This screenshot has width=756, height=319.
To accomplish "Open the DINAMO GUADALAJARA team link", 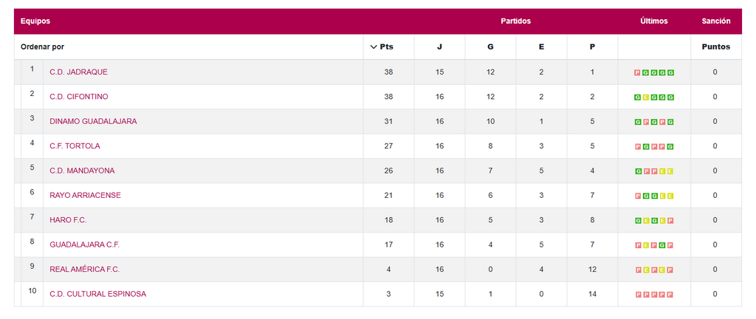I will pyautogui.click(x=93, y=121).
